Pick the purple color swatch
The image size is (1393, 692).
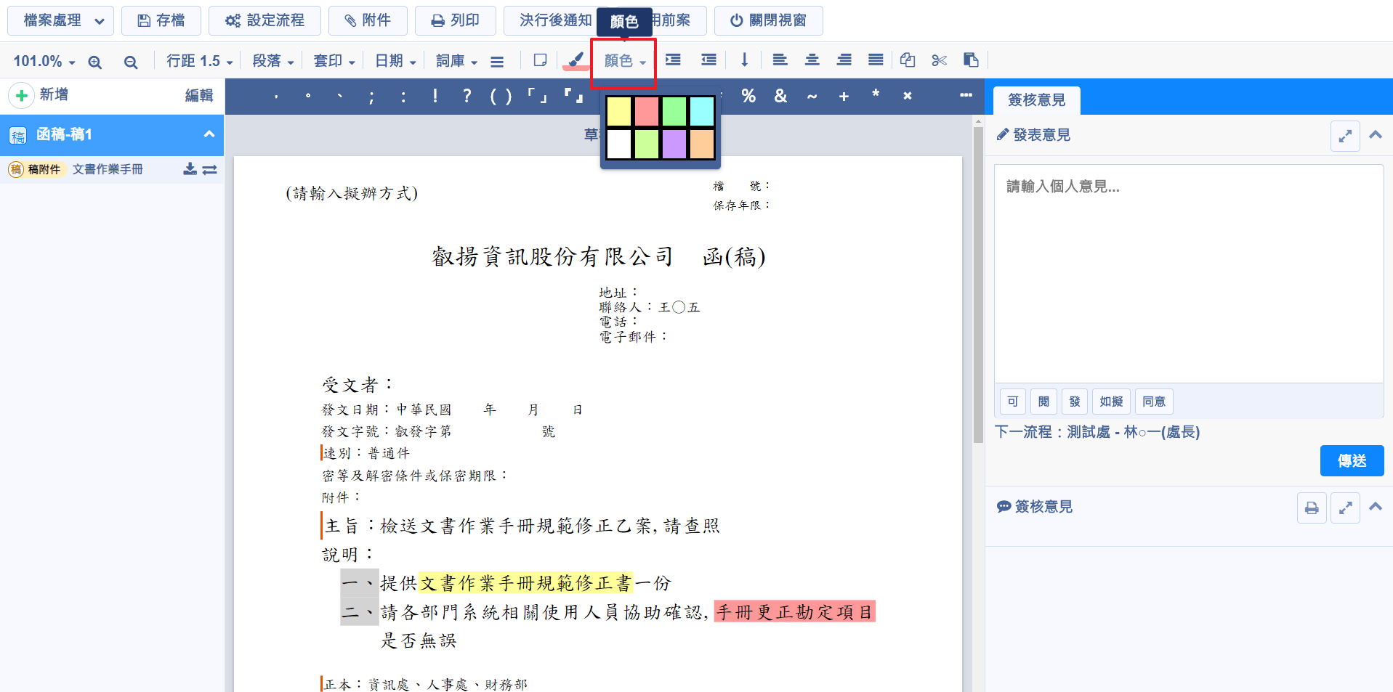[674, 144]
